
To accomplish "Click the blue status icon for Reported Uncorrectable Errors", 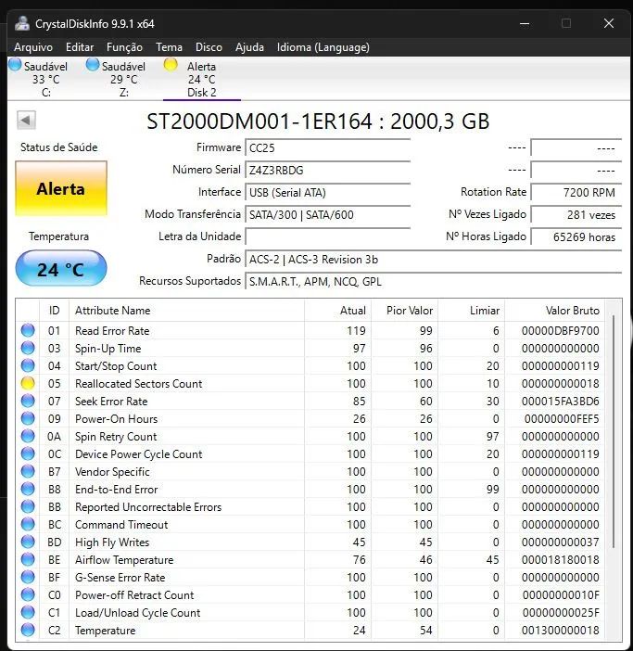I will tap(28, 507).
